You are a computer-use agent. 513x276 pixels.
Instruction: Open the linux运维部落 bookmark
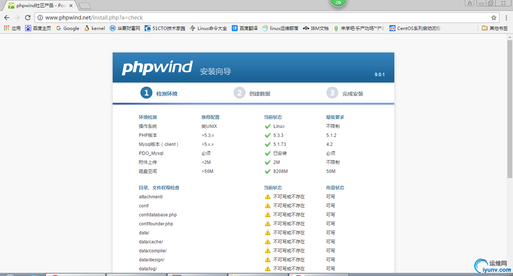pos(281,28)
